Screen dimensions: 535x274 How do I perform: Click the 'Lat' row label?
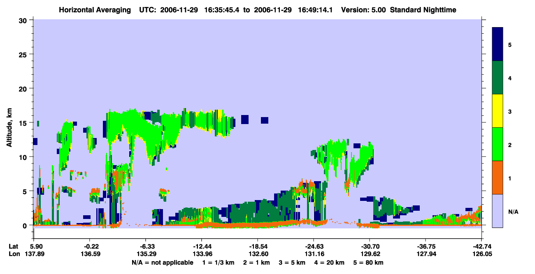pos(14,246)
